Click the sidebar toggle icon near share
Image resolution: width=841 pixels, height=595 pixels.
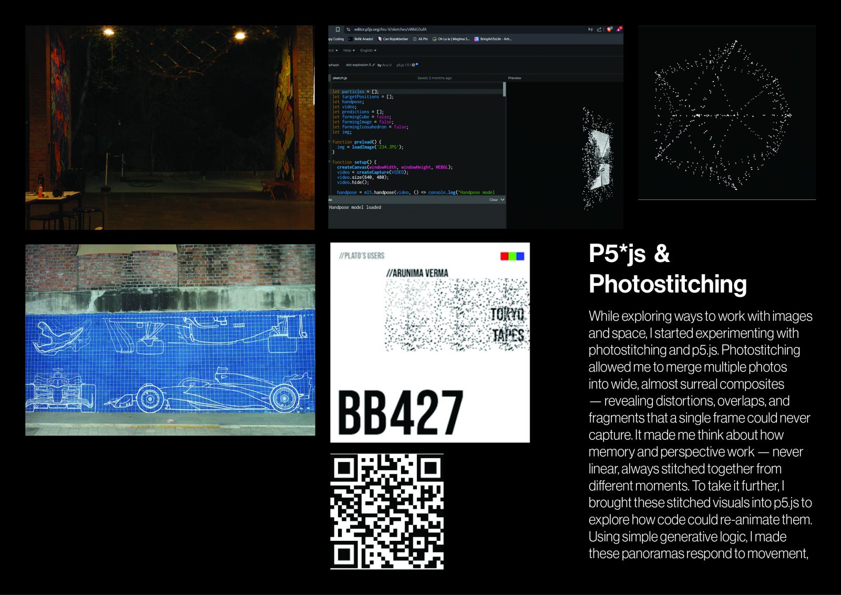coord(590,29)
